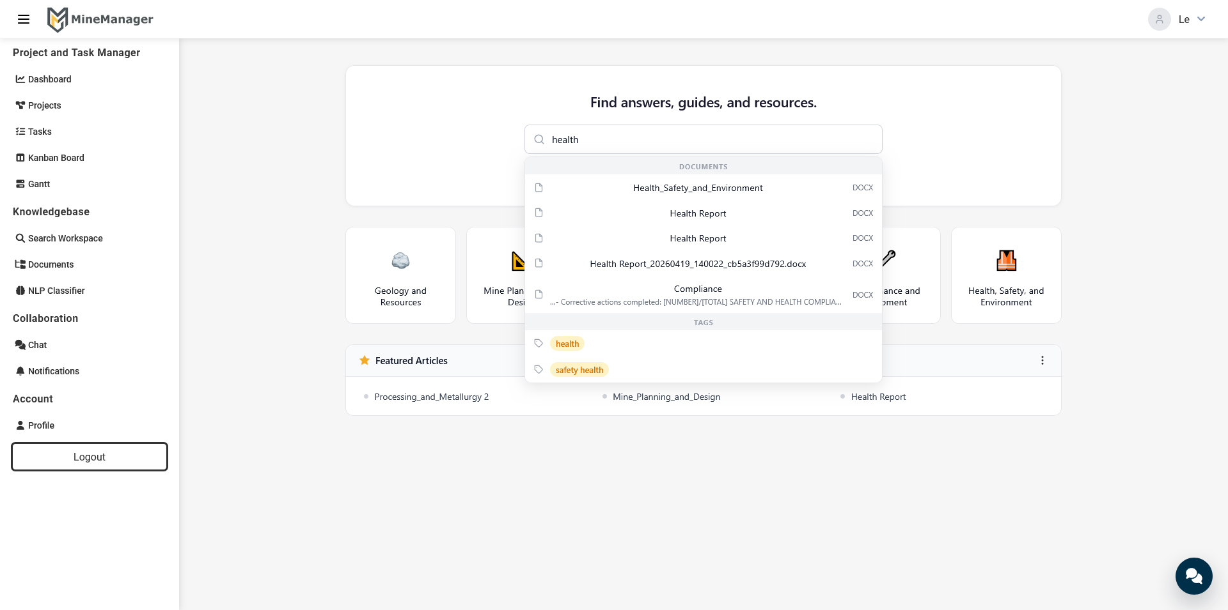Click the safety vest icon
The width and height of the screenshot is (1228, 610).
click(x=1006, y=261)
